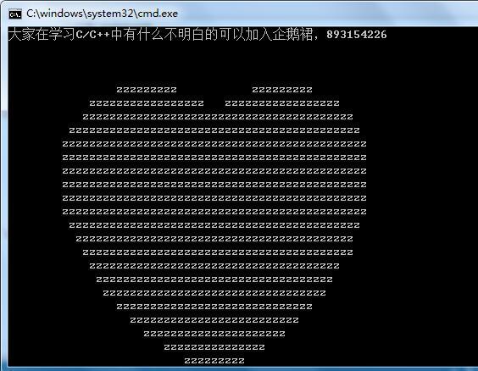Image resolution: width=478 pixels, height=371 pixels.
Task: Open the cmd.exe system menu icon
Action: tap(15, 14)
